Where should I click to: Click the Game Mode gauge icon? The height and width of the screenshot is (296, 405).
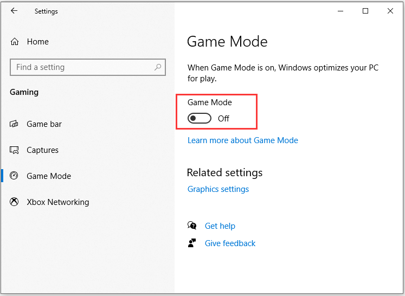point(14,176)
